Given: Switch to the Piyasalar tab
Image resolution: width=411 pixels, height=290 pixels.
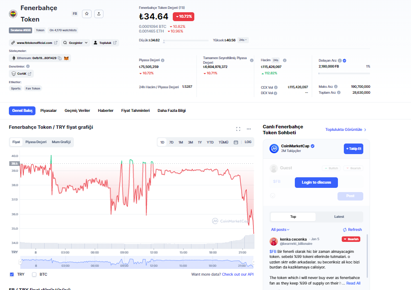Looking at the screenshot, I should point(49,111).
